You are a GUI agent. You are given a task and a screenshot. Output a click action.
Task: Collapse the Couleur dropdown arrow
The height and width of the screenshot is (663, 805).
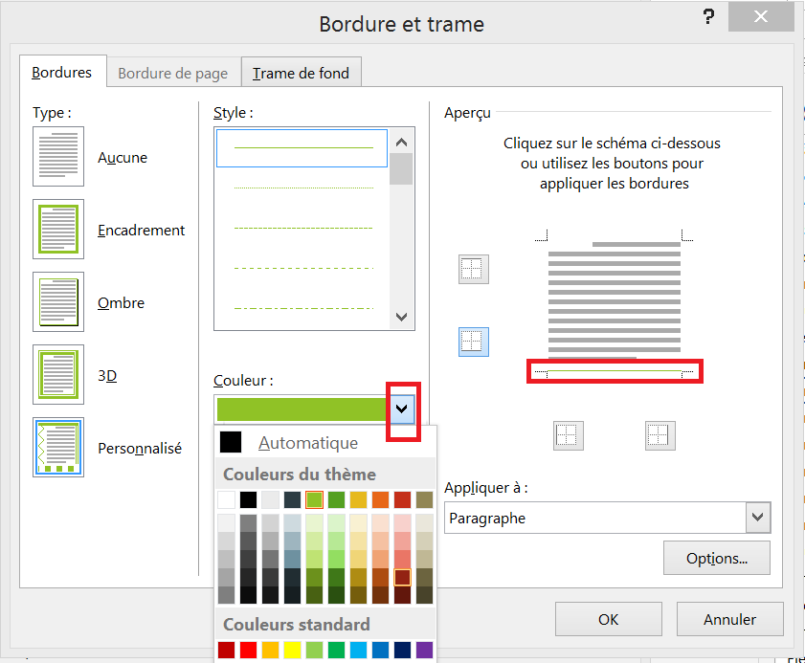(402, 409)
